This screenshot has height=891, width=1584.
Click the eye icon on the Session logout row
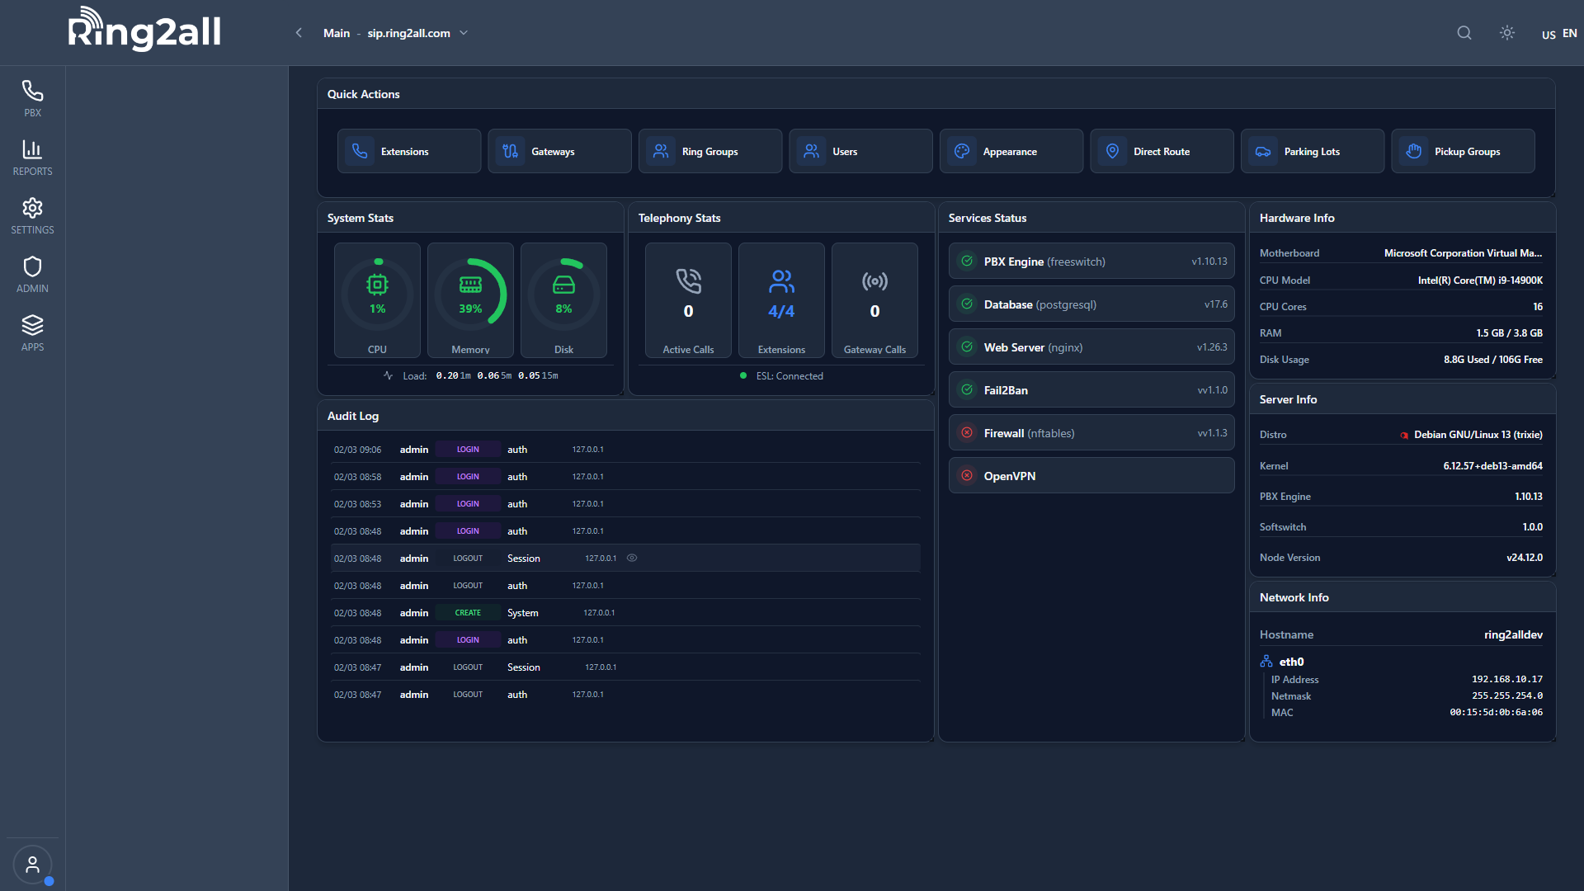tap(632, 559)
